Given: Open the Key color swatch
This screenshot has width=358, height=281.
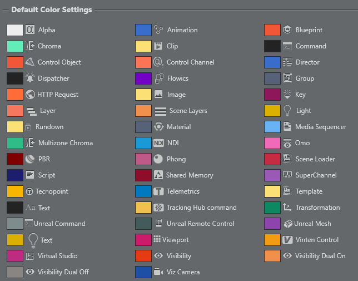Looking at the screenshot, I should (x=272, y=95).
